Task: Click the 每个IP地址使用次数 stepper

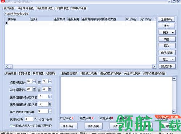Action: [x=50, y=111]
